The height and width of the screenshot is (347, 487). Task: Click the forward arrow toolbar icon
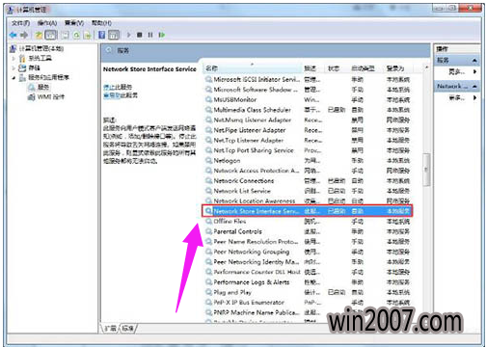click(x=24, y=35)
